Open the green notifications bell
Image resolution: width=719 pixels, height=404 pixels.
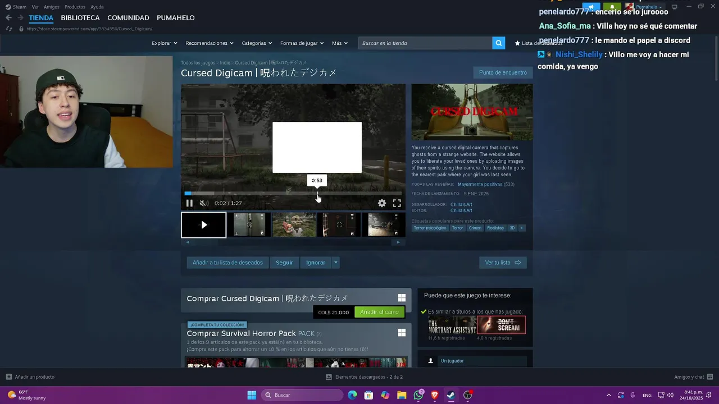click(612, 7)
